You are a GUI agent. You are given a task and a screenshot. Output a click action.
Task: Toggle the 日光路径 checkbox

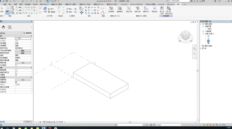[16, 65]
